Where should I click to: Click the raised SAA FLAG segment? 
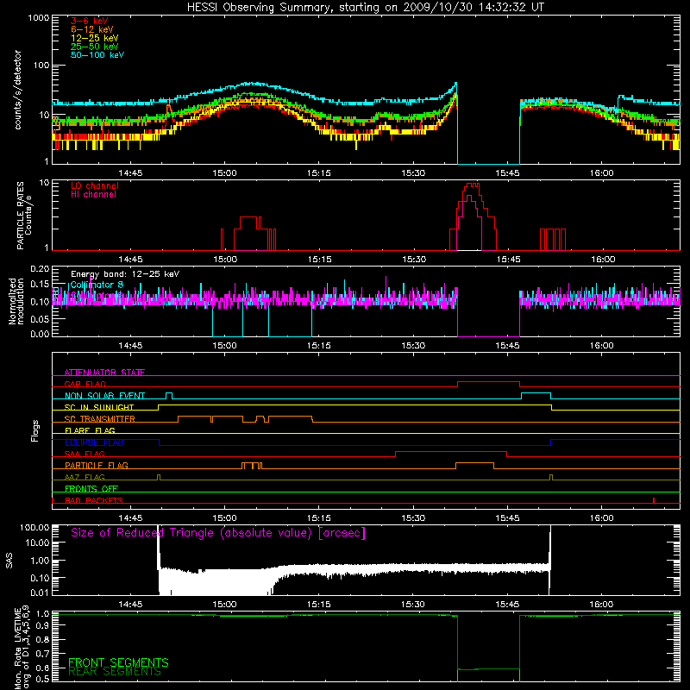coord(451,452)
